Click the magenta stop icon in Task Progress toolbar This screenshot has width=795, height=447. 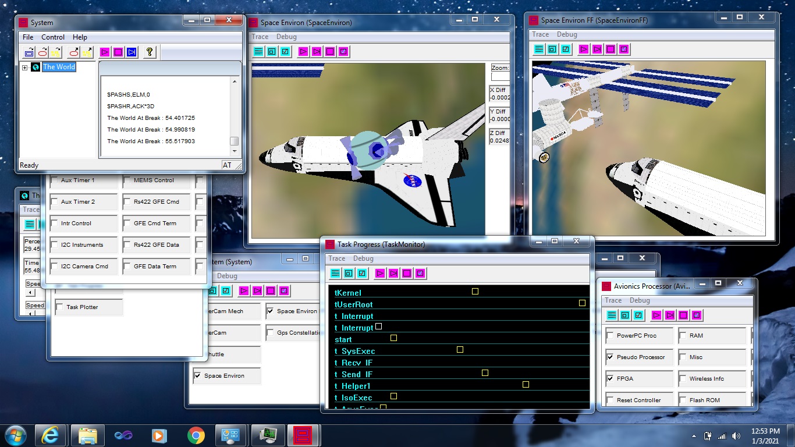coord(407,273)
